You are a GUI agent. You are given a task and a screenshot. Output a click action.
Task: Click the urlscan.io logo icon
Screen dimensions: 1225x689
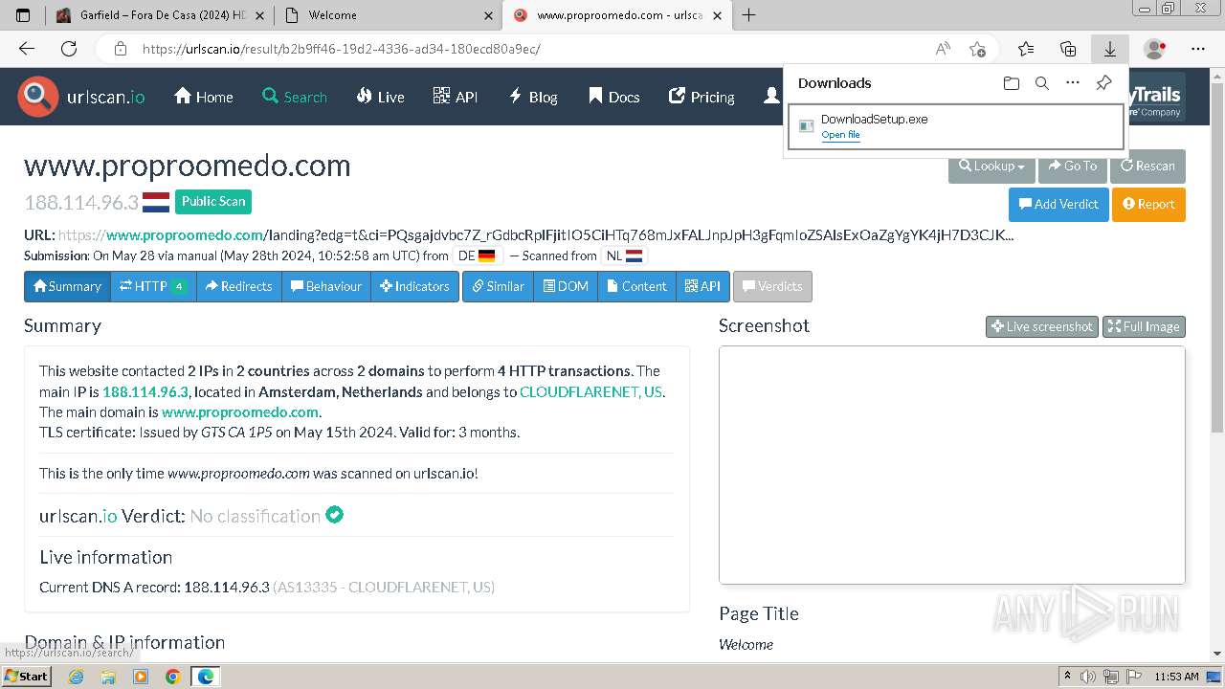point(38,97)
